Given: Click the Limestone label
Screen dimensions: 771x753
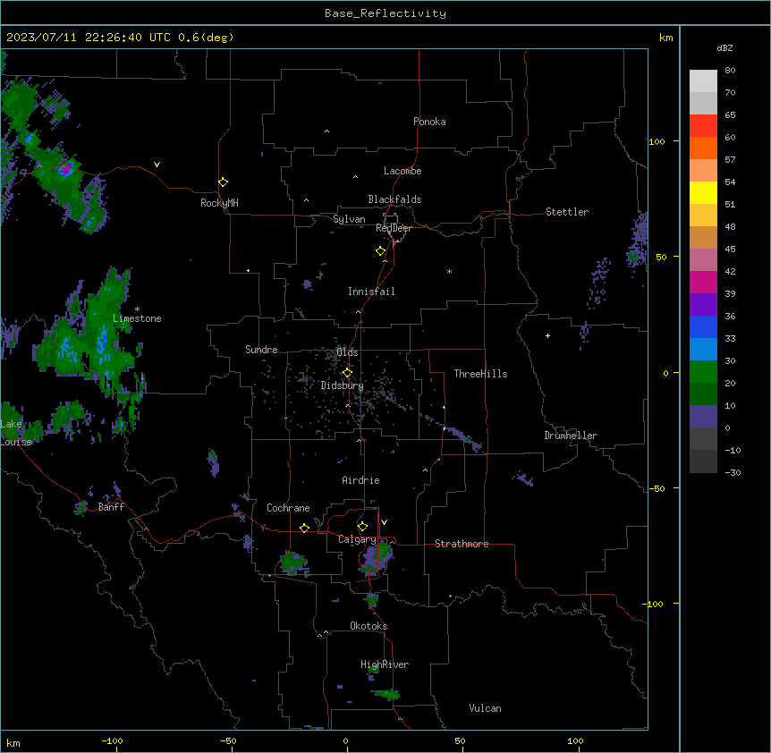Looking at the screenshot, I should pyautogui.click(x=137, y=318).
